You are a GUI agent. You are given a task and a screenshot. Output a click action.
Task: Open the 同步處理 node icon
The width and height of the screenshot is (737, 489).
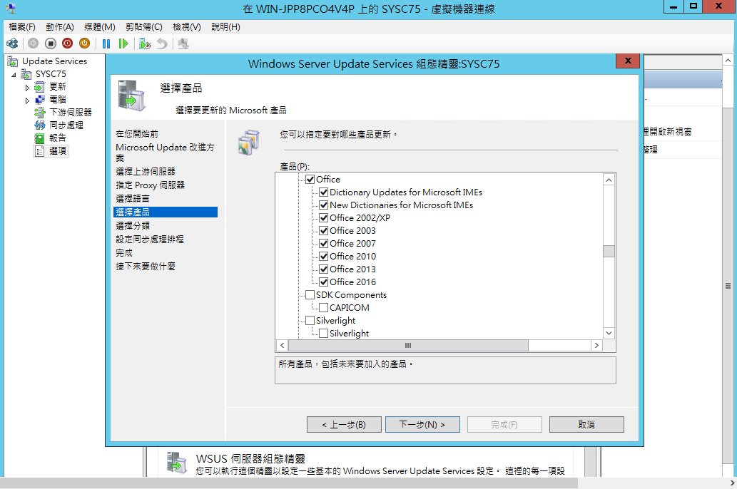point(40,125)
